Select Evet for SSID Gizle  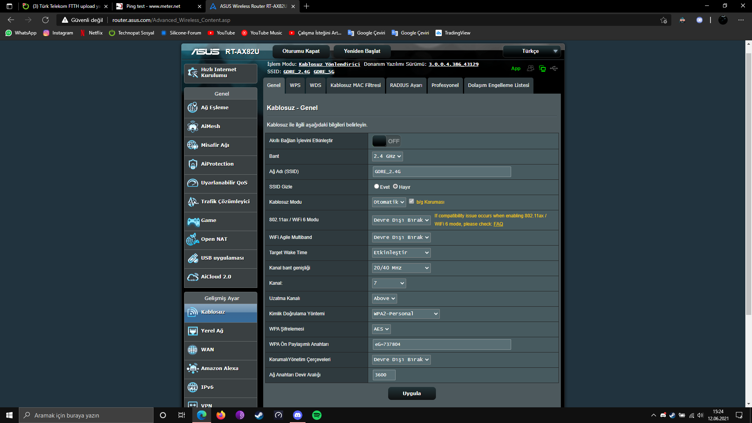pyautogui.click(x=376, y=186)
